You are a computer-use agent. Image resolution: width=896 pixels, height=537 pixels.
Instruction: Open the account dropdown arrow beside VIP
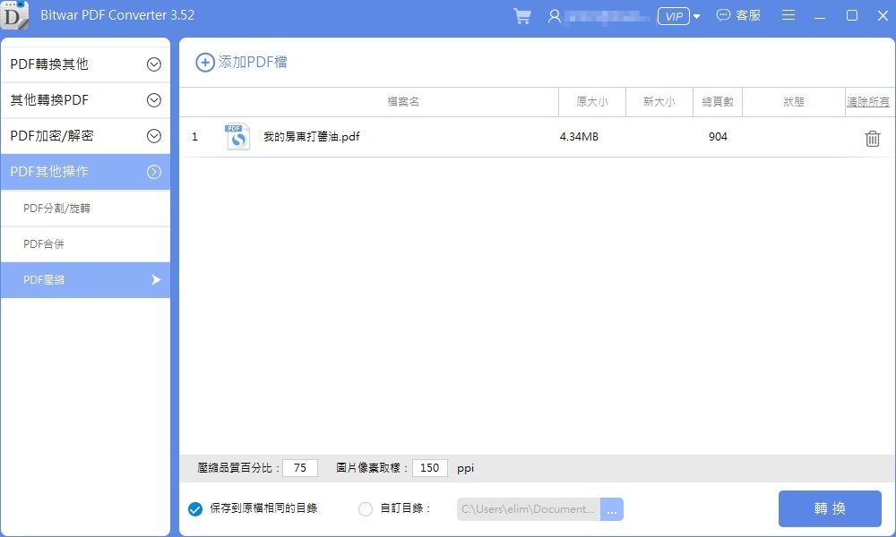pos(697,16)
